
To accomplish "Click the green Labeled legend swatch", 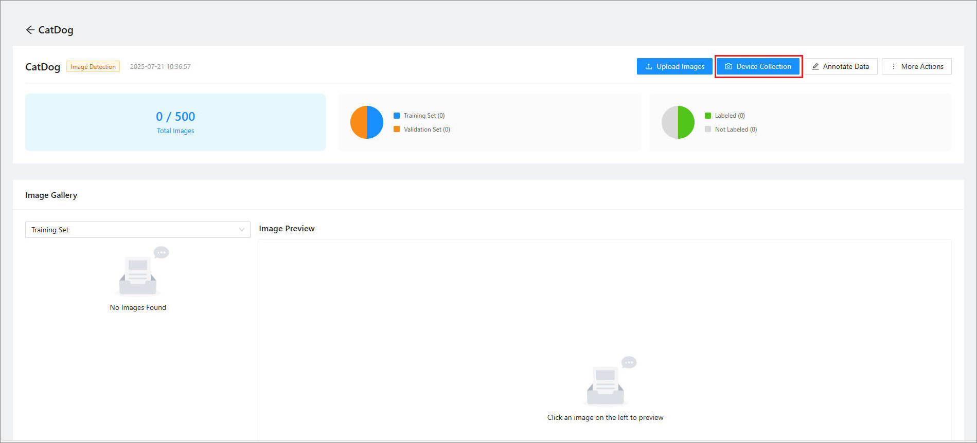I will point(708,116).
